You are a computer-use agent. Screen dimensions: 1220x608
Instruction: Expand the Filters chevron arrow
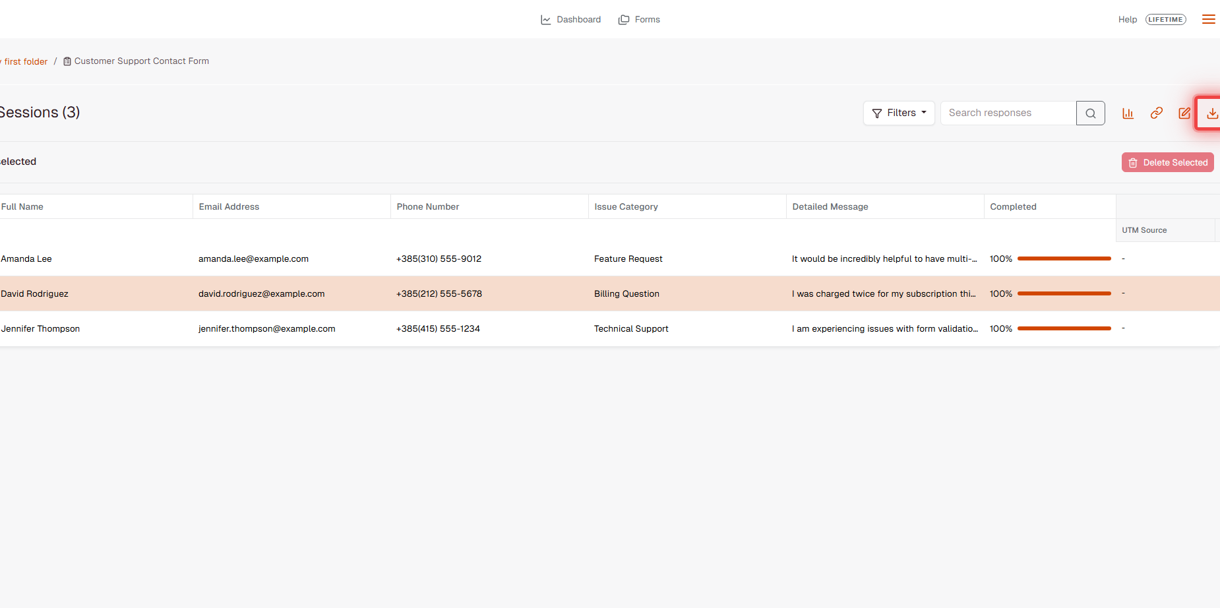pos(923,113)
